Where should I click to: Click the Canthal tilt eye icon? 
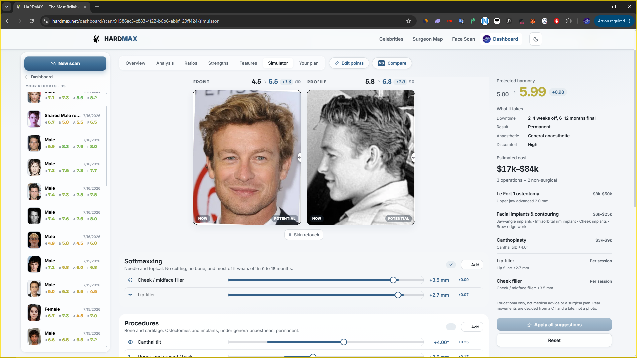coord(130,342)
